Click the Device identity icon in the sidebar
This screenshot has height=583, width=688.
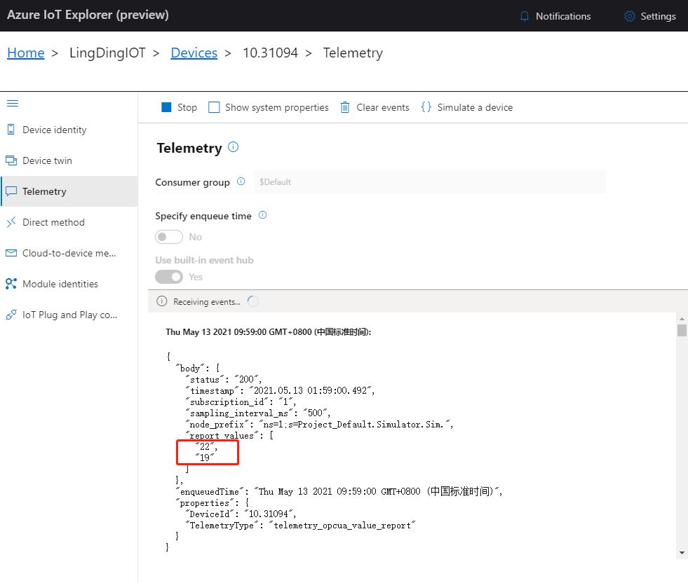[11, 130]
